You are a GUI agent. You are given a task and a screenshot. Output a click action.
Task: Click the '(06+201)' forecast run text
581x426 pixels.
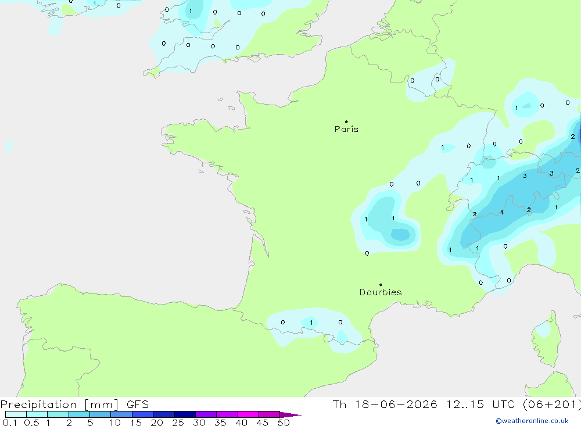[x=551, y=404]
